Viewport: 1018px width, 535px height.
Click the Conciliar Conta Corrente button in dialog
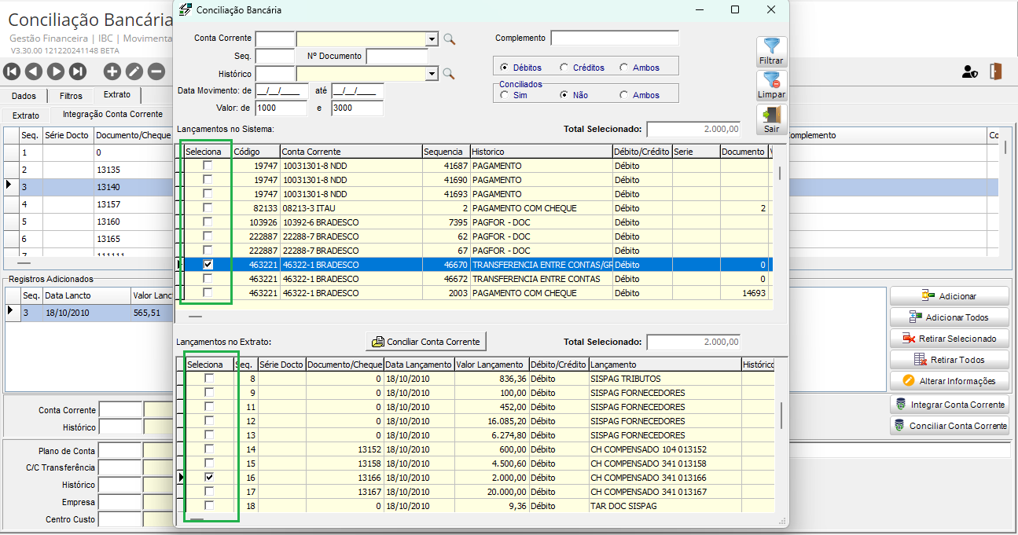tap(427, 342)
